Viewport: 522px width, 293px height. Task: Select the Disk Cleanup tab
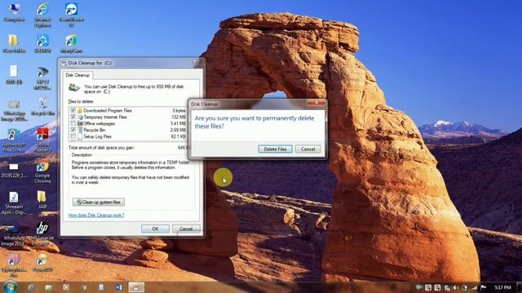coord(77,75)
